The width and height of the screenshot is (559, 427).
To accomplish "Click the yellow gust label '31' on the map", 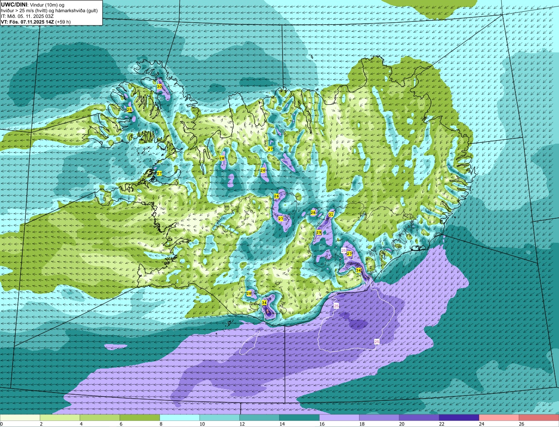I will (x=331, y=214).
